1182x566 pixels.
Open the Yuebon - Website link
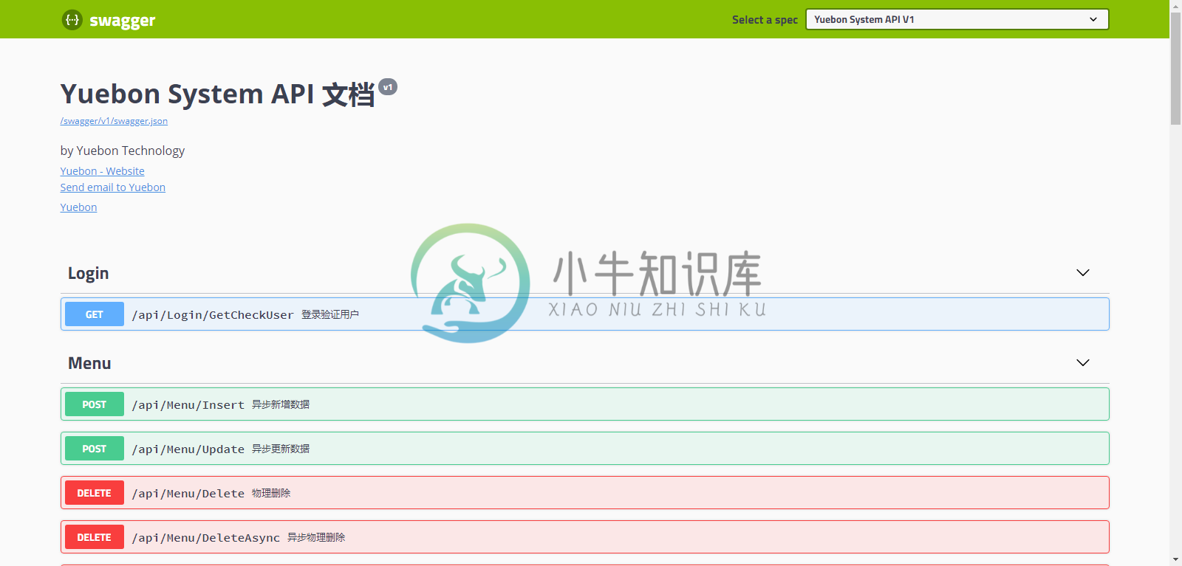pos(102,171)
